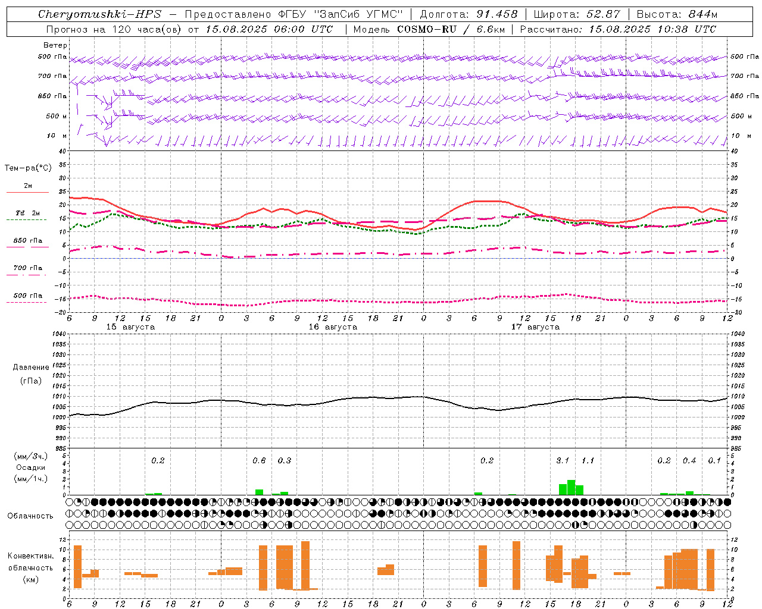762x609 pixels.
Task: Click the tallest green precipitation bar
Action: [571, 487]
